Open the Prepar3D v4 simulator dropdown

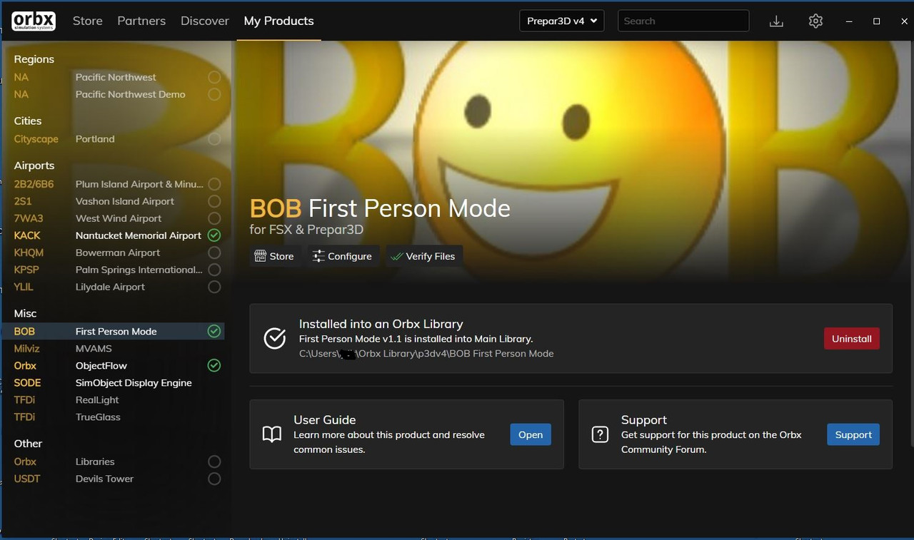pos(562,21)
